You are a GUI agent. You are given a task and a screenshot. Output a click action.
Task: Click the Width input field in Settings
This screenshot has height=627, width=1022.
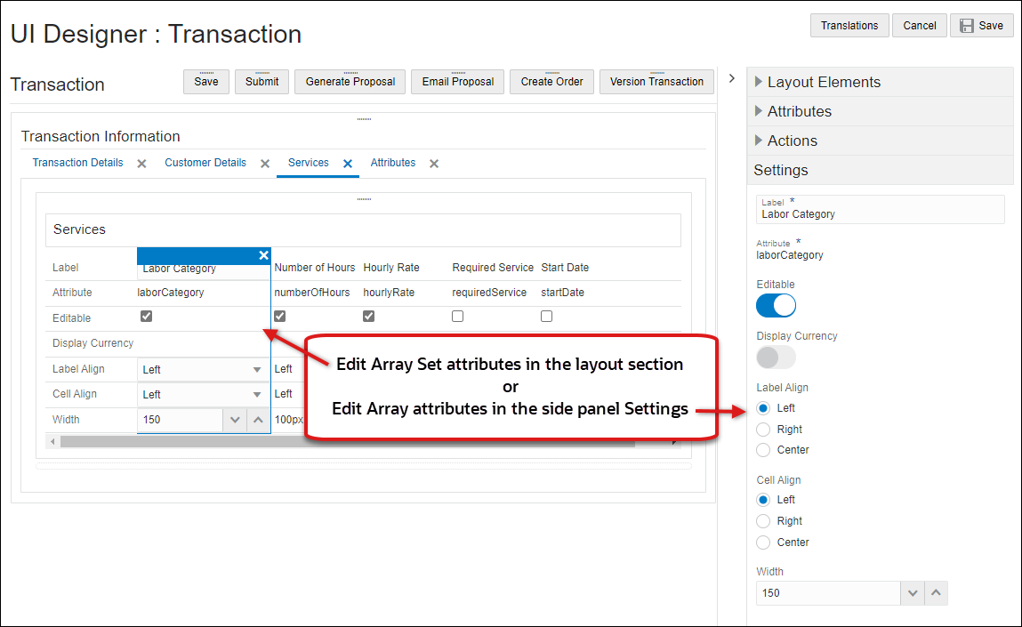pos(827,592)
